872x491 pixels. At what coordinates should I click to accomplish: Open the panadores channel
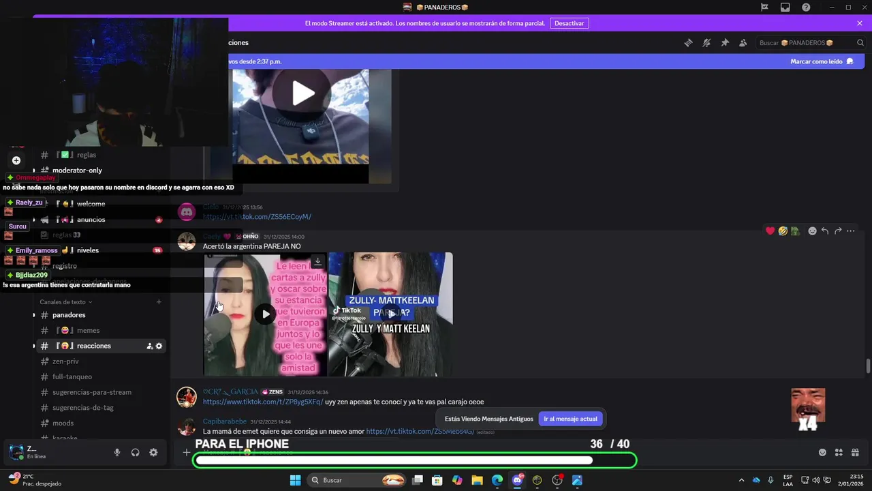(x=100, y=315)
